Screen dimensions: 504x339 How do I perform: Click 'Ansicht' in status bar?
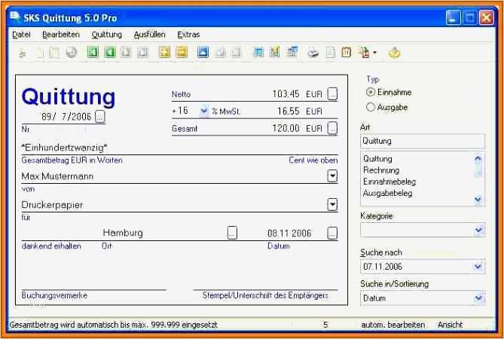coord(450,325)
